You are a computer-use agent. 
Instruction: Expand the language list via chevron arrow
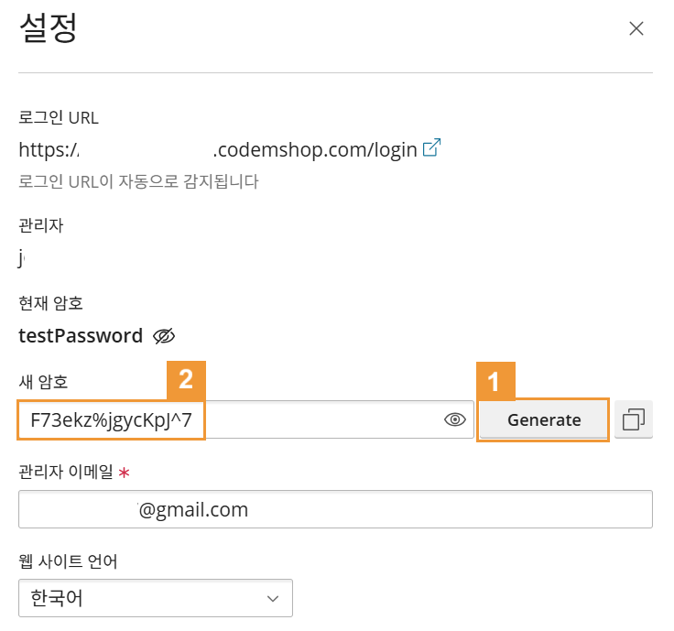(x=272, y=598)
